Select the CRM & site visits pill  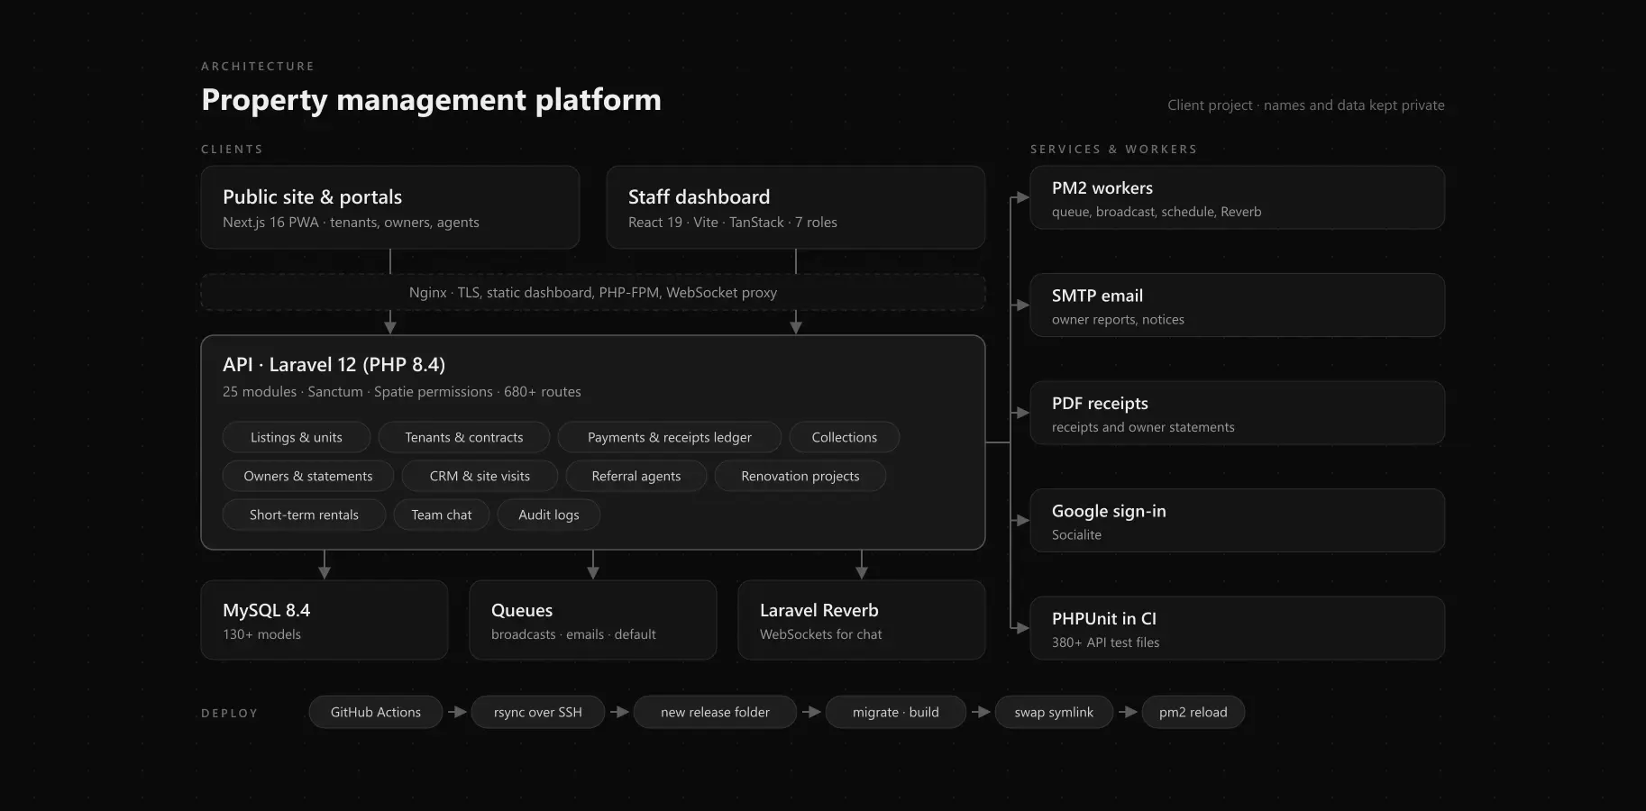pyautogui.click(x=480, y=476)
